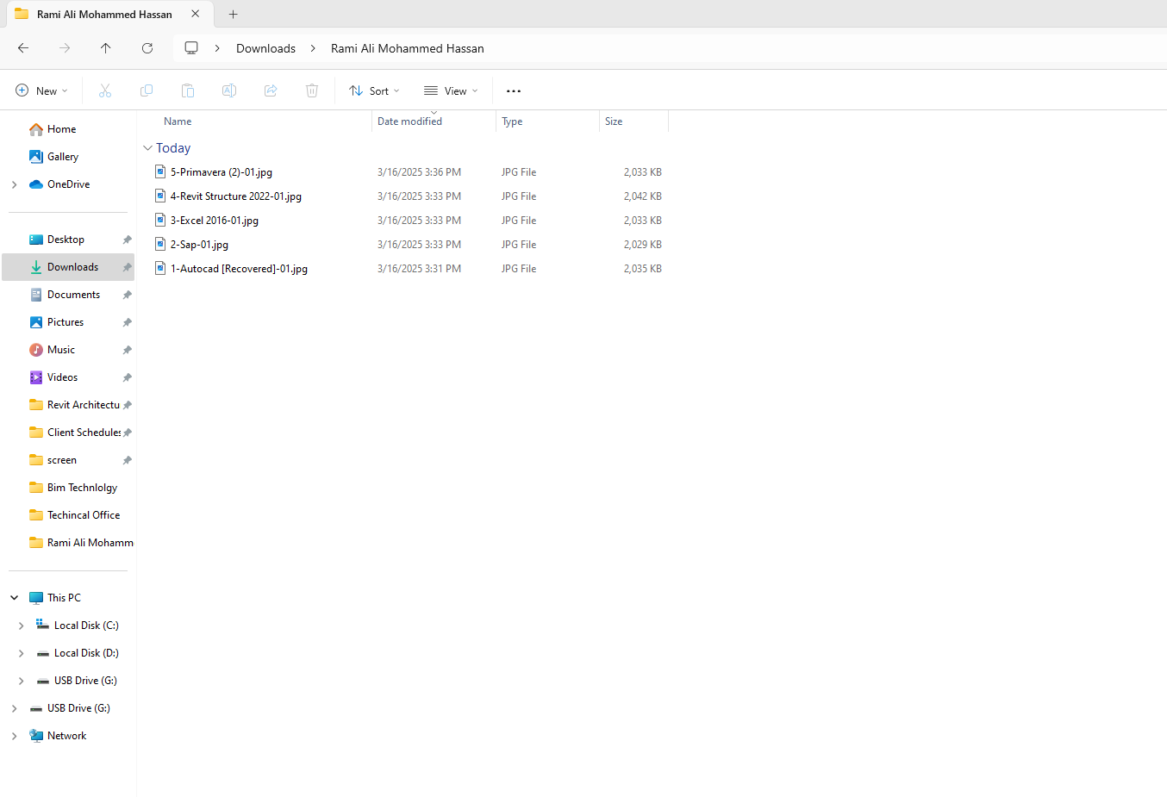Click the Today group label
The image size is (1167, 797).
(x=173, y=148)
